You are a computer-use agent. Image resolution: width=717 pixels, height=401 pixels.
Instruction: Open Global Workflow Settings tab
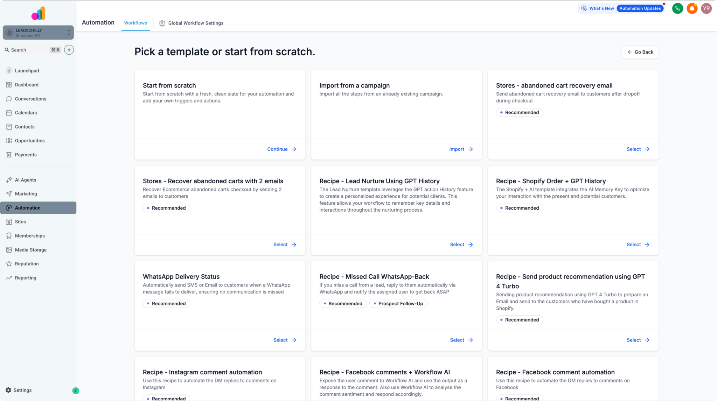191,23
